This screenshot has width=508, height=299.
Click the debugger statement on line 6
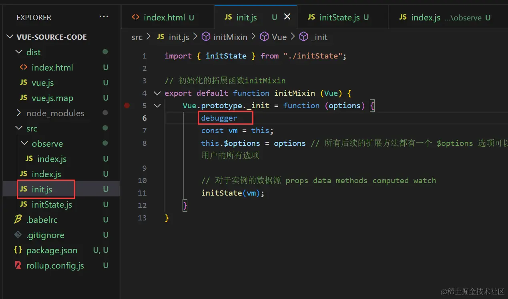pos(219,118)
